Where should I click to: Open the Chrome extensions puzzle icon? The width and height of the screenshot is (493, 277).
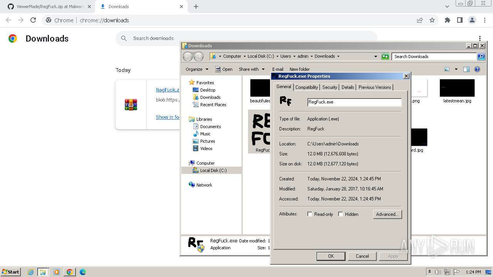(447, 20)
